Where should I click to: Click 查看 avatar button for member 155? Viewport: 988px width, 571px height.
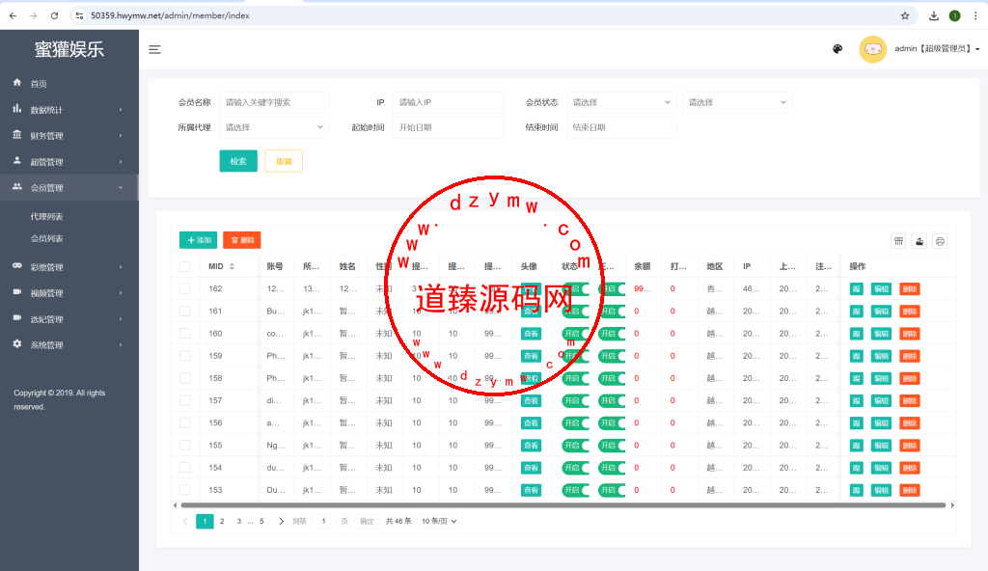point(531,446)
